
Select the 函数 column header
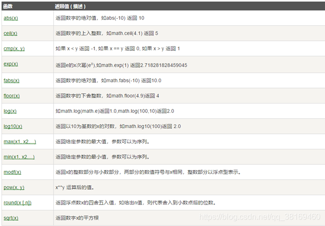point(8,6)
